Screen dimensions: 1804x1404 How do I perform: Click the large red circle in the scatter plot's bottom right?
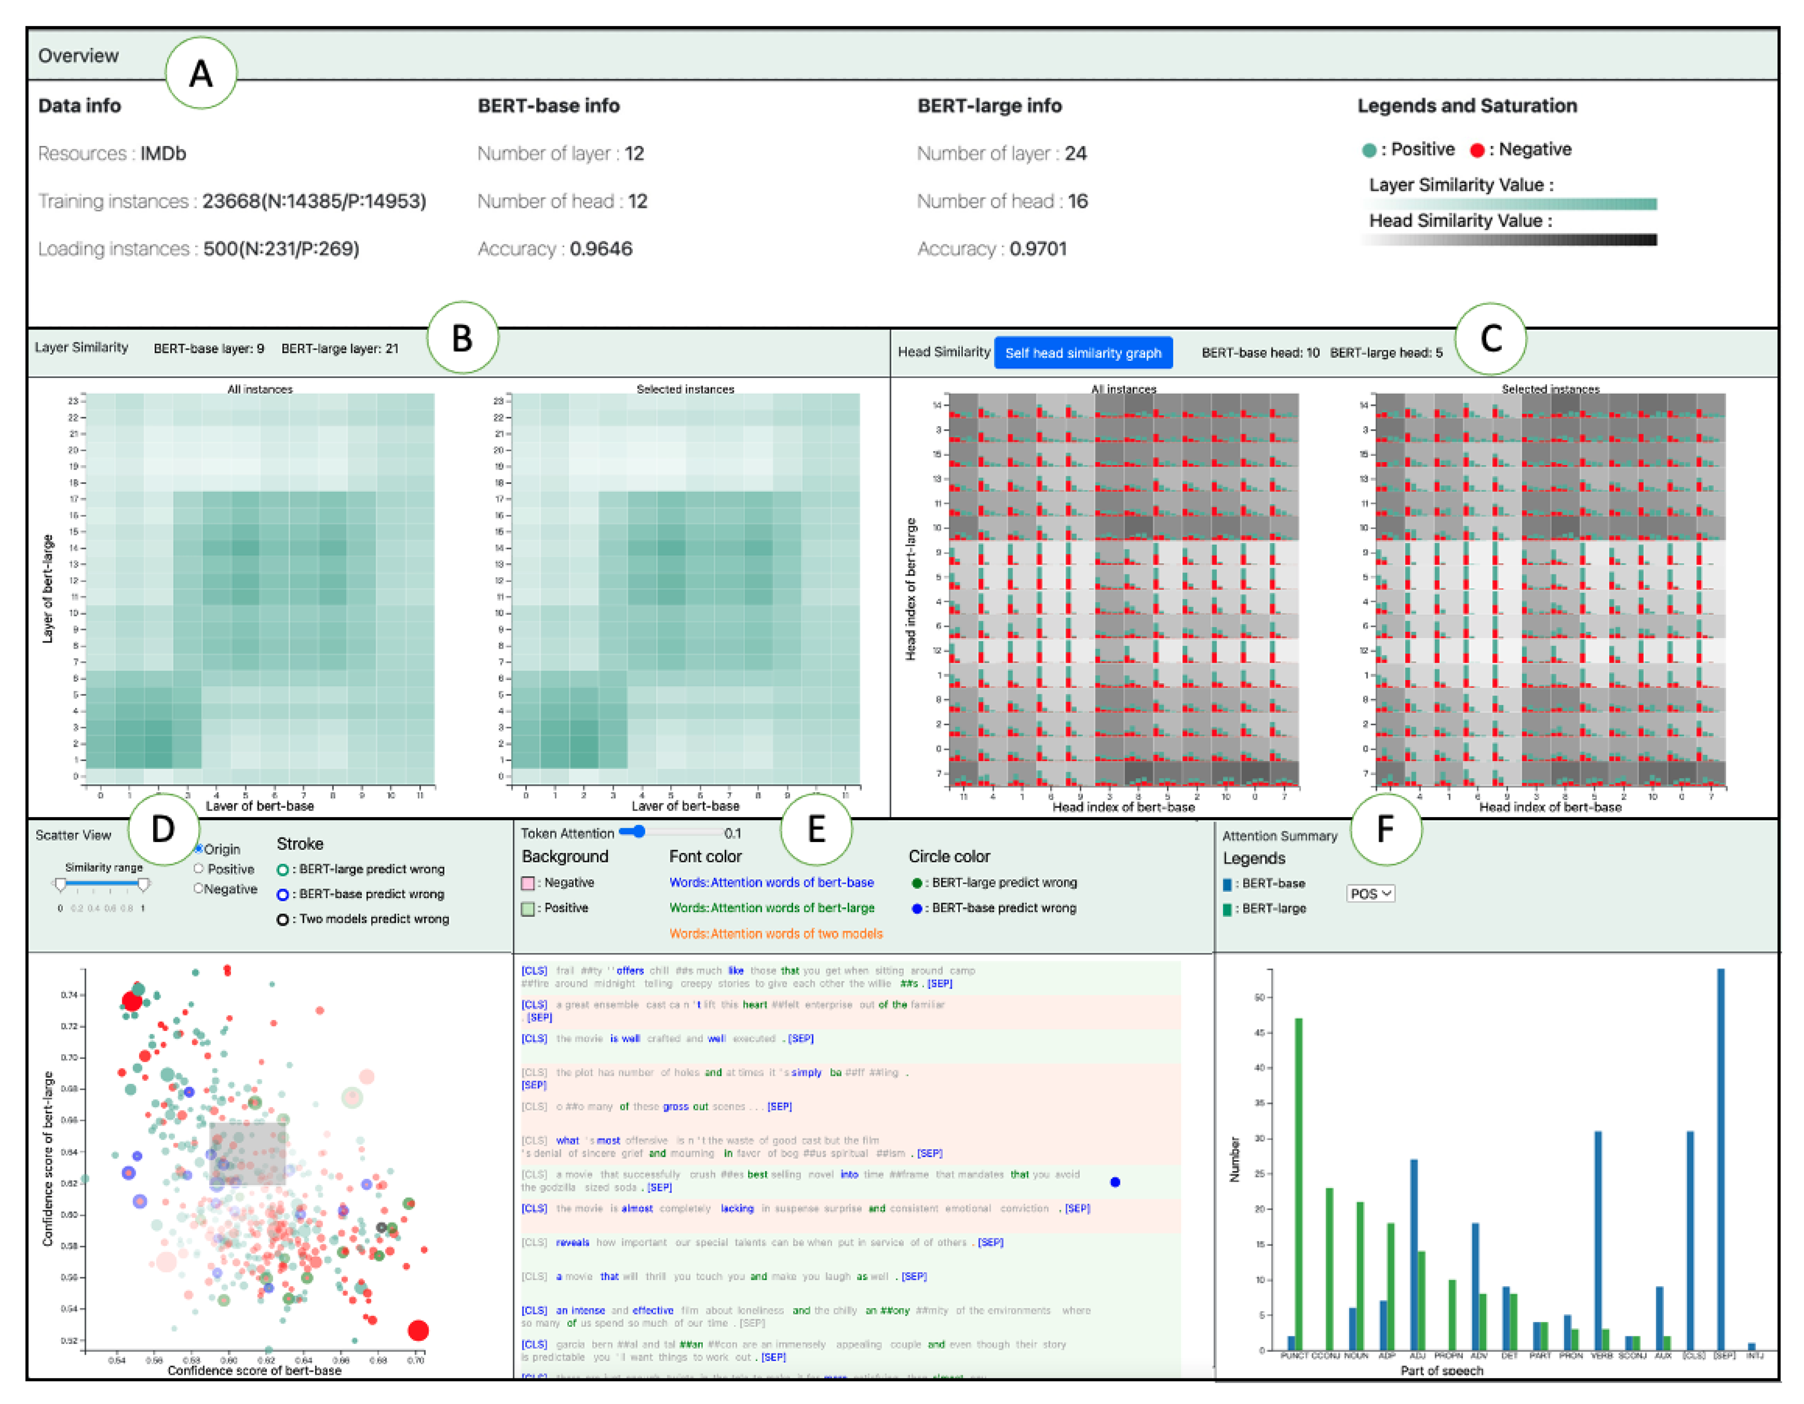pyautogui.click(x=418, y=1330)
